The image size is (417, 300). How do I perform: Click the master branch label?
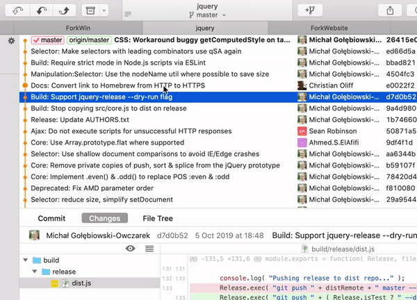point(47,40)
